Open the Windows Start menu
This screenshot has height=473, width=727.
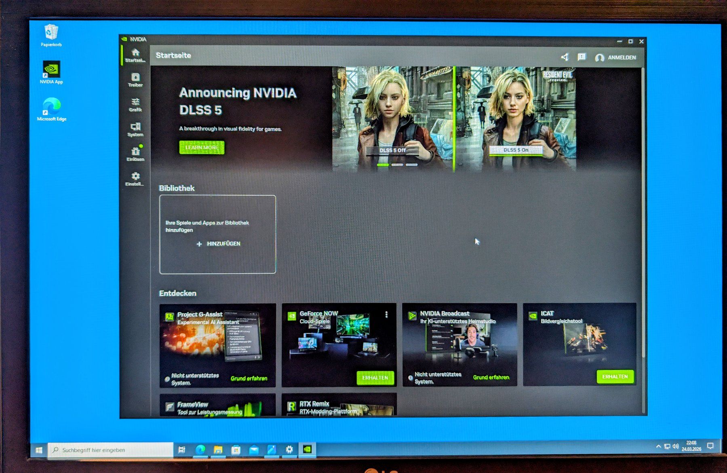39,450
